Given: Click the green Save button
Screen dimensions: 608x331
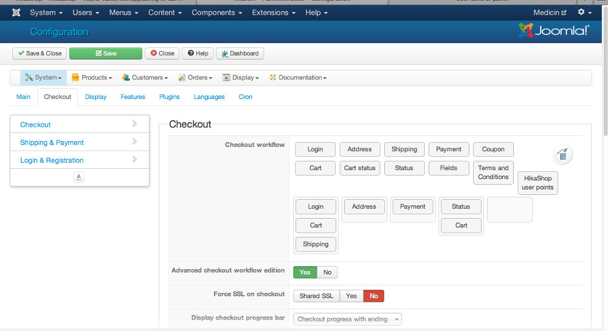Looking at the screenshot, I should 106,53.
